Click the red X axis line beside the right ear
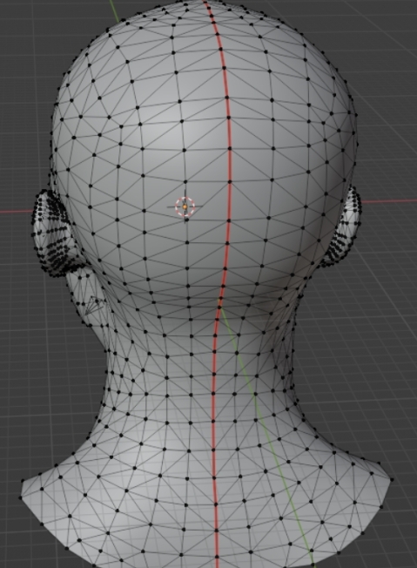417x568 pixels. [389, 200]
